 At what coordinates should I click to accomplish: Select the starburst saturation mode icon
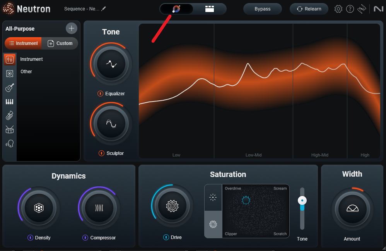click(x=213, y=198)
